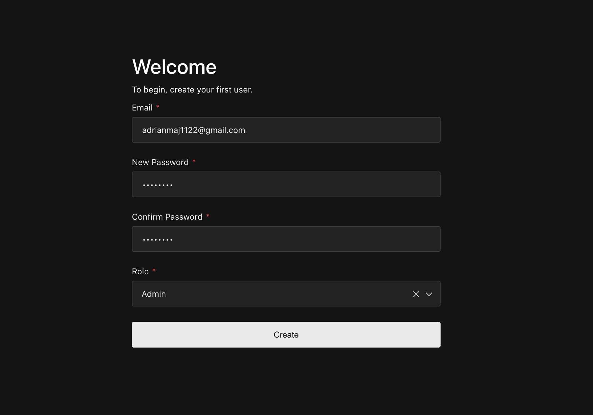Click the Welcome heading
Image resolution: width=593 pixels, height=415 pixels.
point(174,67)
